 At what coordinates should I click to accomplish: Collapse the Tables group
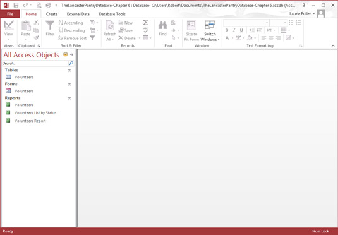click(x=69, y=70)
